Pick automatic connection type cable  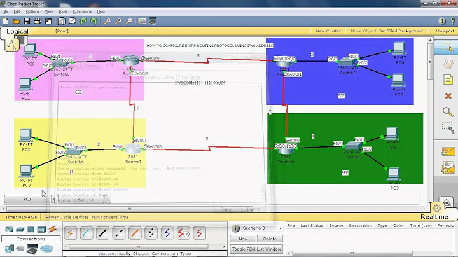71,233
